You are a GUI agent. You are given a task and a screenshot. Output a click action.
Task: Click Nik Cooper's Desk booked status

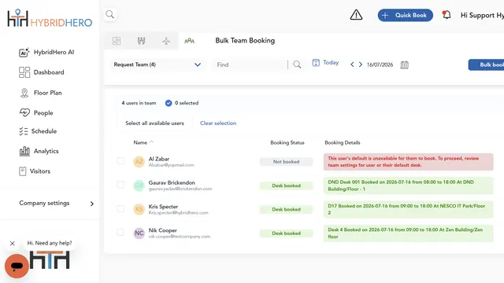tap(286, 233)
